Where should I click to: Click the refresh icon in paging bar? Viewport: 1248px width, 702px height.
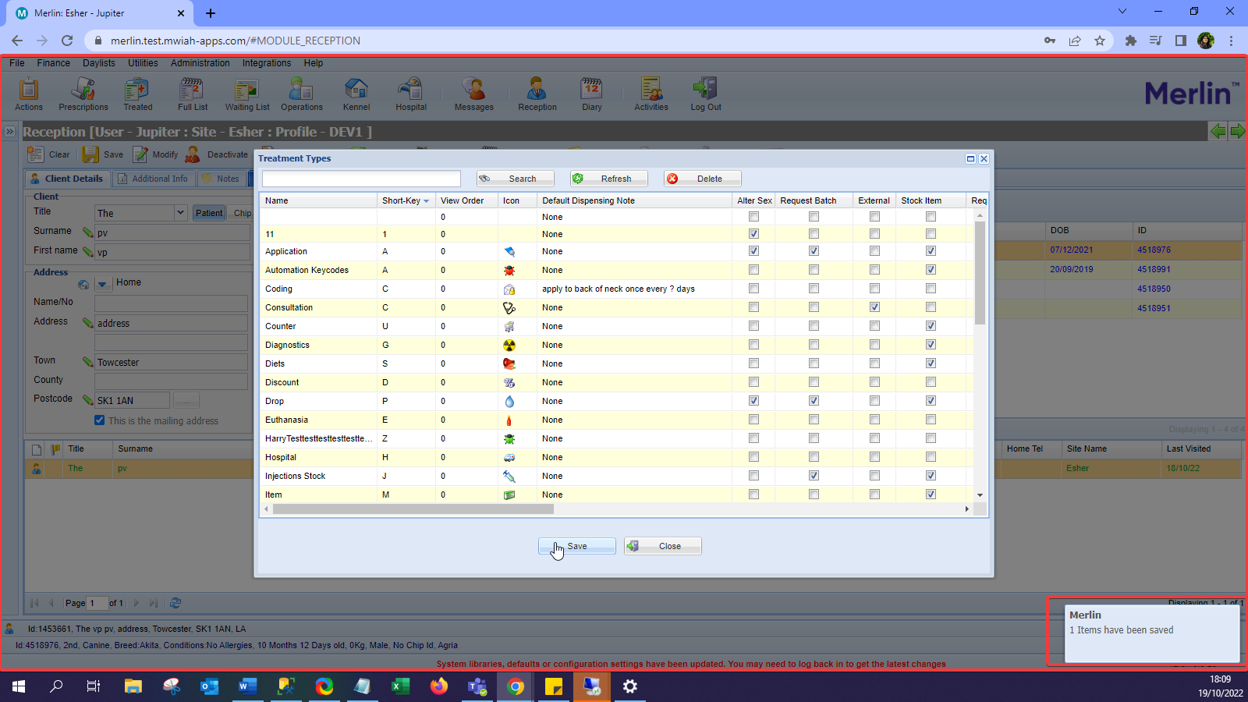click(175, 603)
